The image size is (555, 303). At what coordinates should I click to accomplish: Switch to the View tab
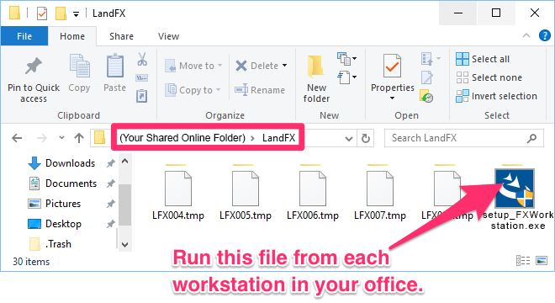(x=168, y=36)
